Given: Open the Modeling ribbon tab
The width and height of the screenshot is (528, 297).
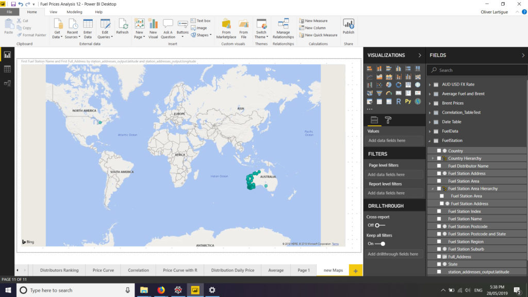Looking at the screenshot, I should (x=74, y=12).
